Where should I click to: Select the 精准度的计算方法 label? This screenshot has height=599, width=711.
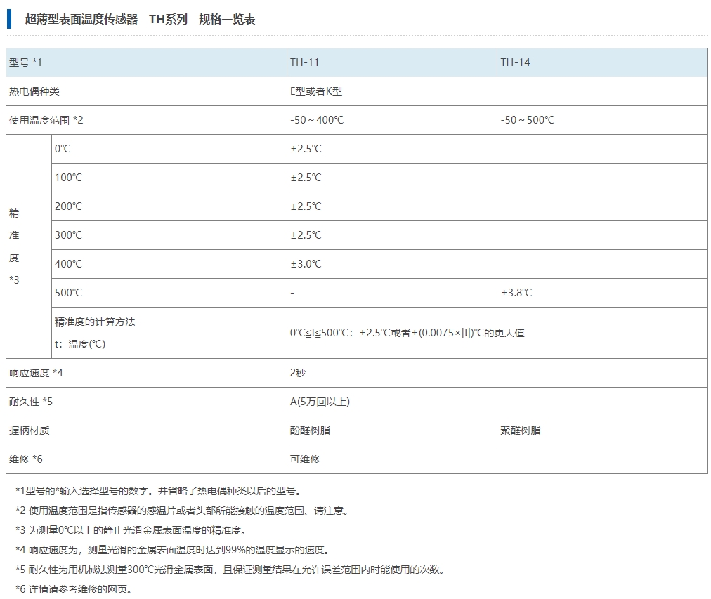(x=95, y=322)
